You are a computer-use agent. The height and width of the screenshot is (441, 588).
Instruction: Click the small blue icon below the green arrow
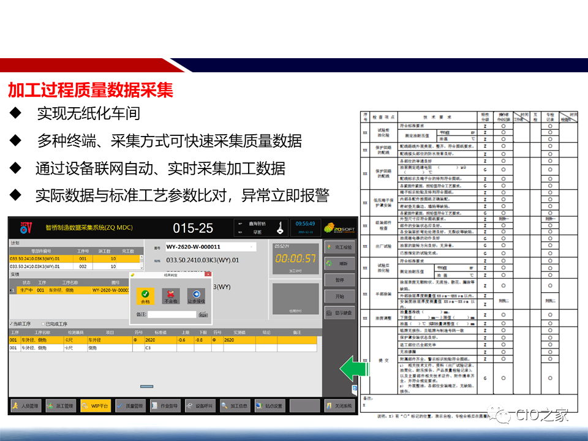(x=355, y=390)
